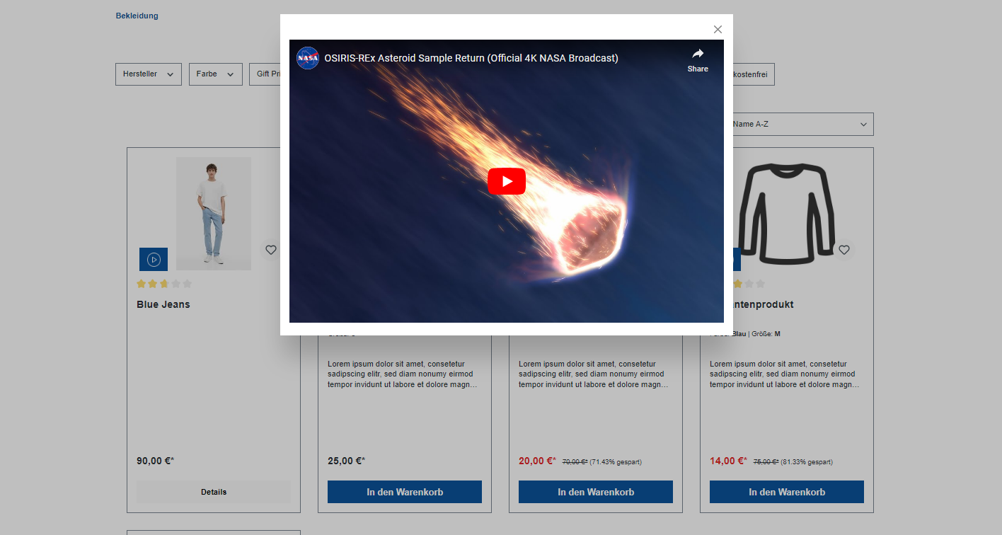The image size is (1002, 535).
Task: Click the Details button for Blue Jeans
Action: click(214, 492)
